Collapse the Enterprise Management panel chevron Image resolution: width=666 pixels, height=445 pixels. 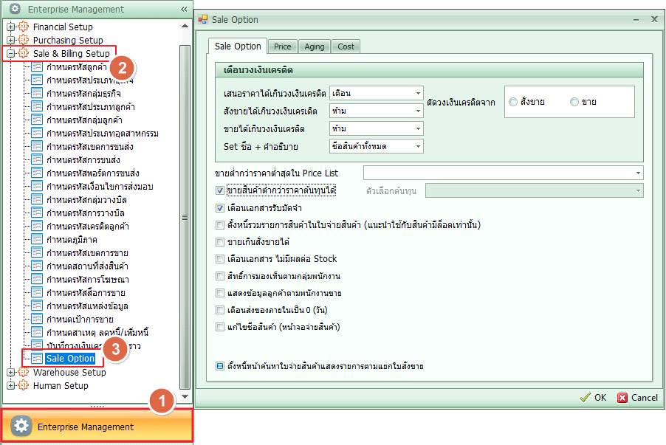184,10
